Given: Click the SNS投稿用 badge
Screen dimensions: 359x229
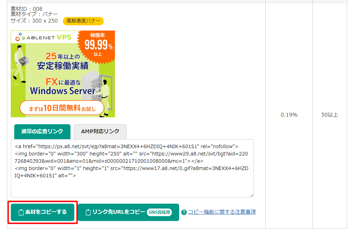Looking at the screenshot, I should (159, 212).
